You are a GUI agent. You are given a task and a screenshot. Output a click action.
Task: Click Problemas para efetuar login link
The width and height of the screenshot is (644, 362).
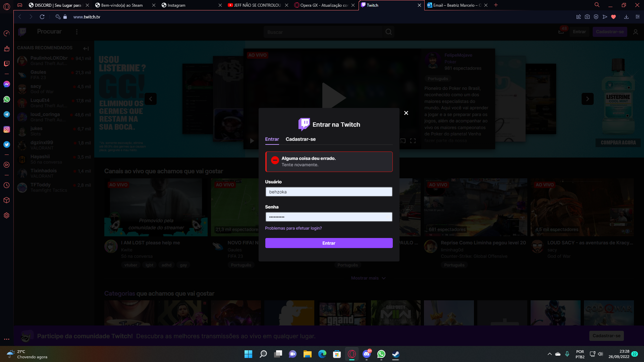coord(293,228)
